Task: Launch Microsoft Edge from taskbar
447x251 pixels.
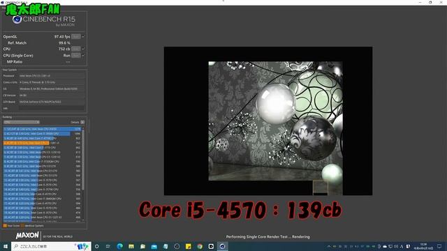Action: pyautogui.click(x=119, y=246)
